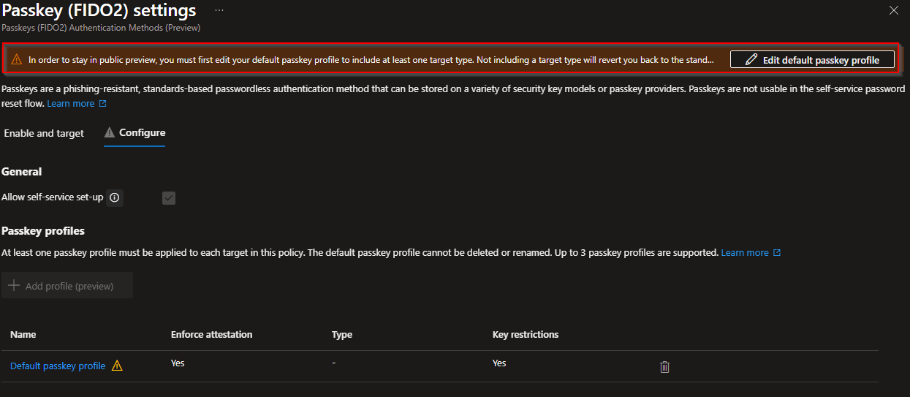Select the Configure tab
The height and width of the screenshot is (397, 910).
(142, 133)
